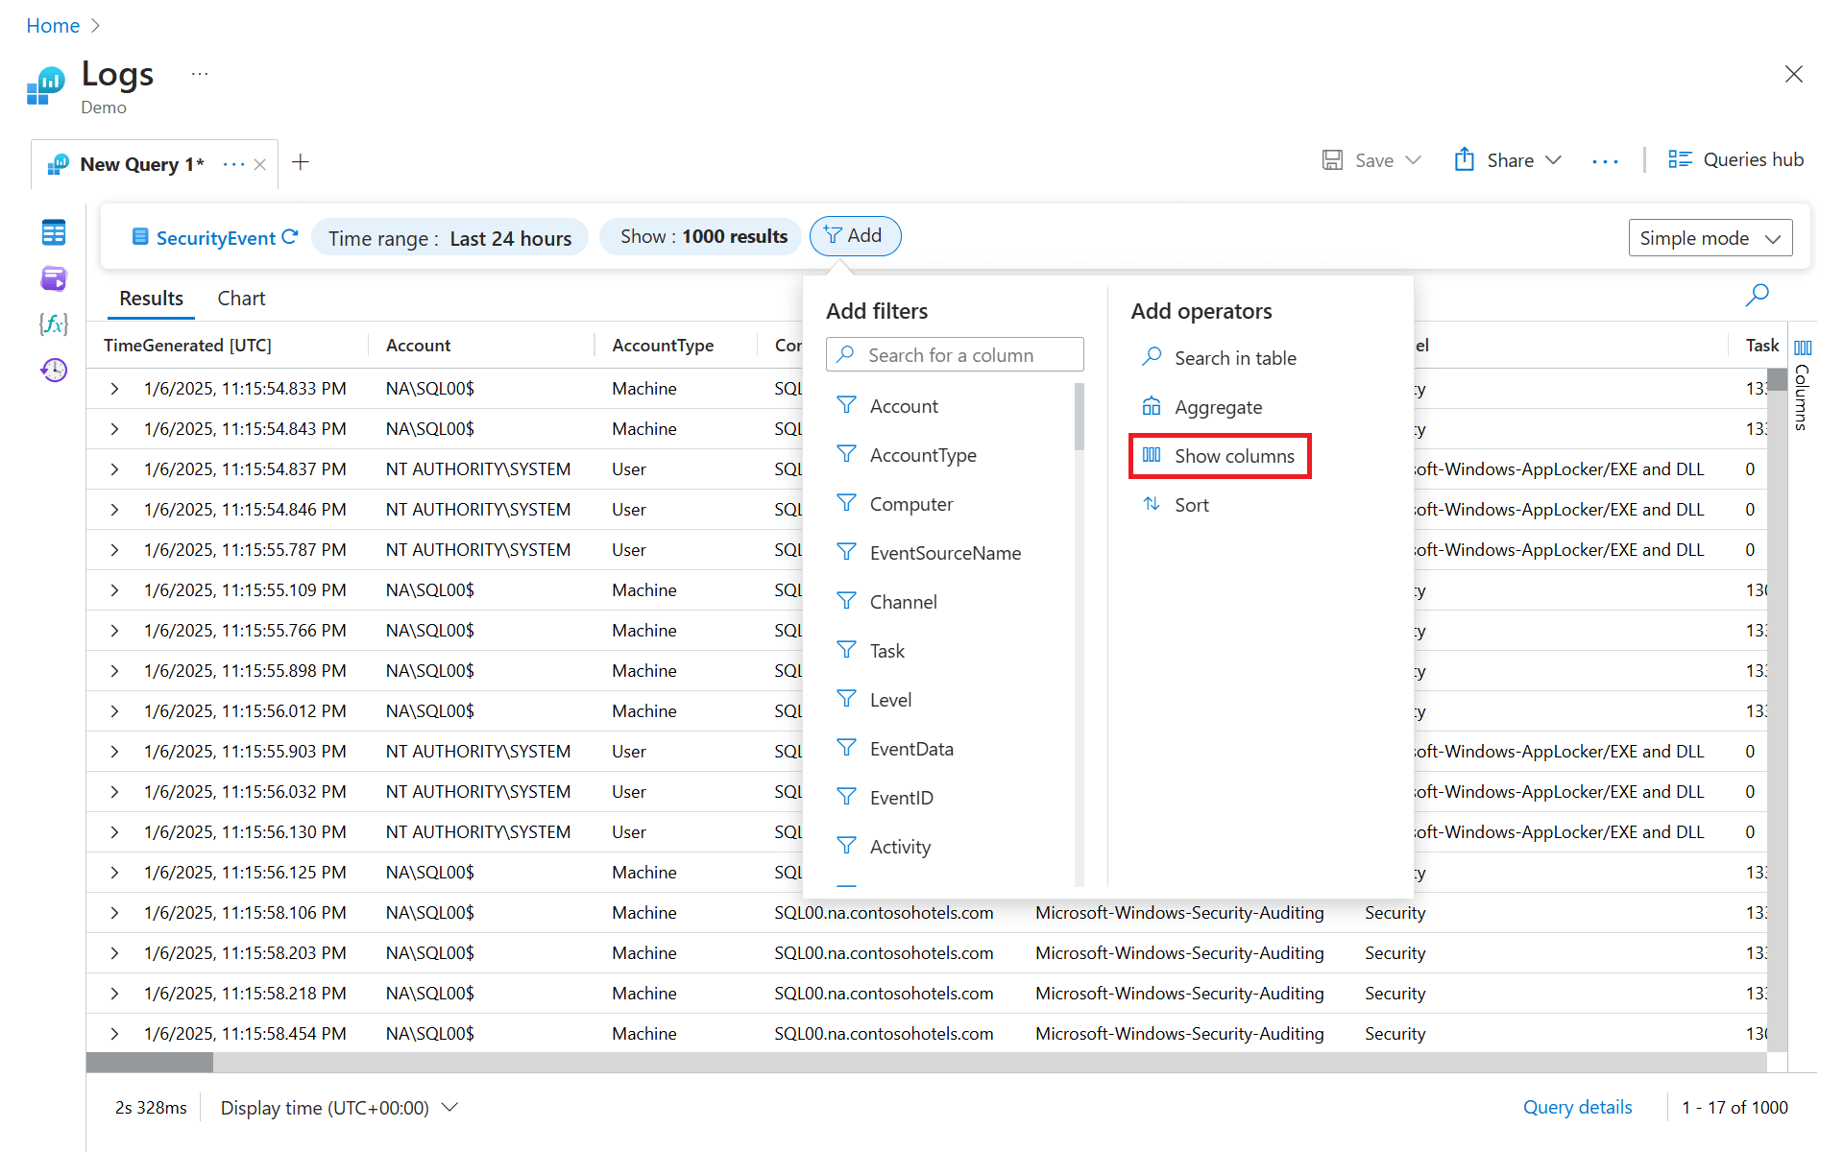Choose the Aggregate operator
The image size is (1844, 1152).
(x=1218, y=407)
